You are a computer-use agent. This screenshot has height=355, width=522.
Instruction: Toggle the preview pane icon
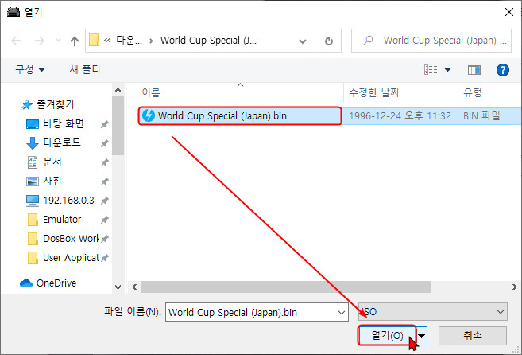474,70
